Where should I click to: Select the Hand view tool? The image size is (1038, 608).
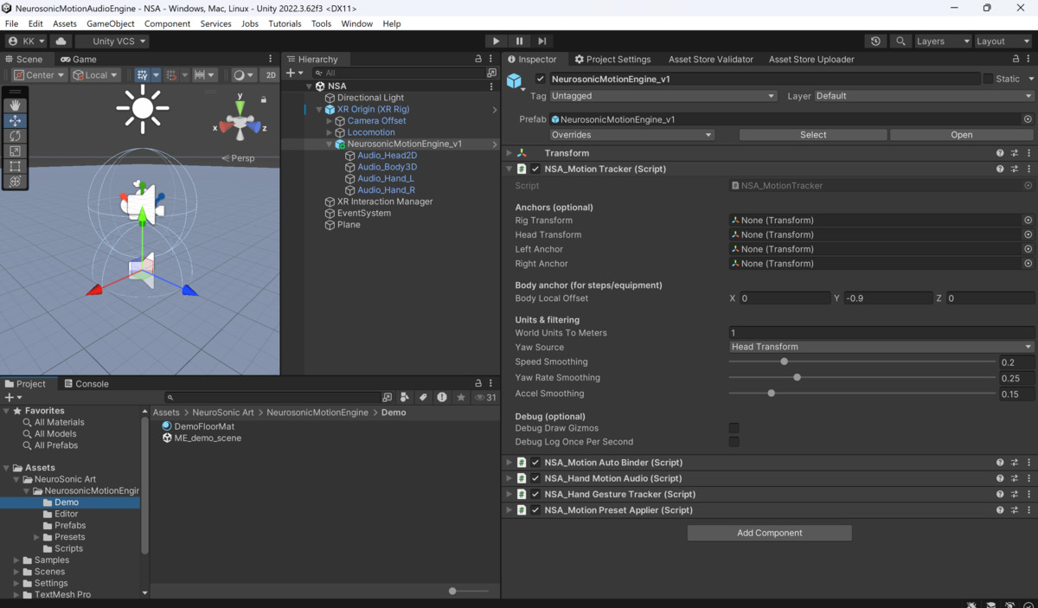point(14,105)
